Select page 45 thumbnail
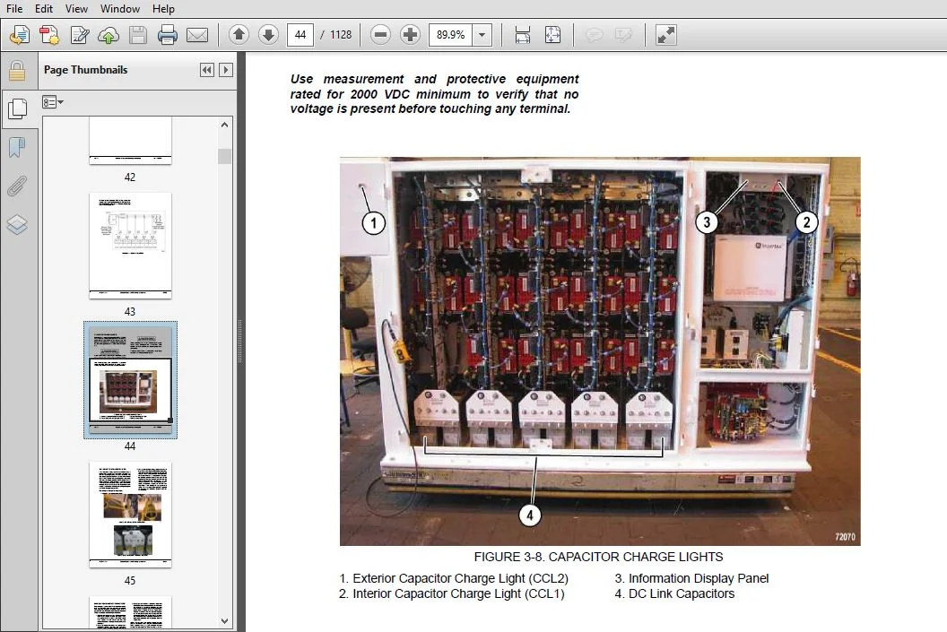 click(130, 515)
